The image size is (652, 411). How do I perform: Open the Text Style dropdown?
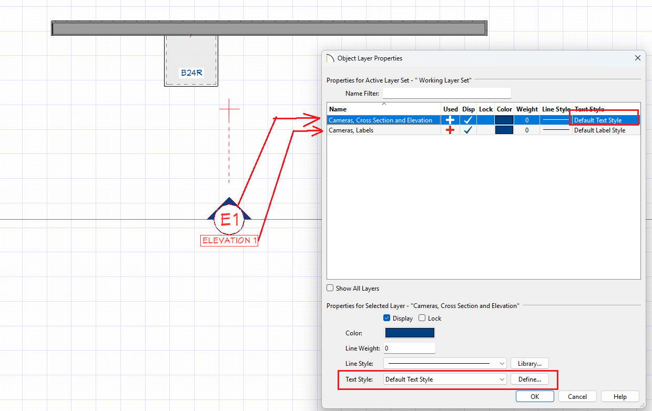[445, 379]
